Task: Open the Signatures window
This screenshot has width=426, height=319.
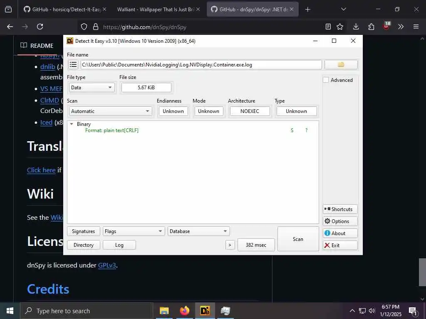Action: (83, 231)
